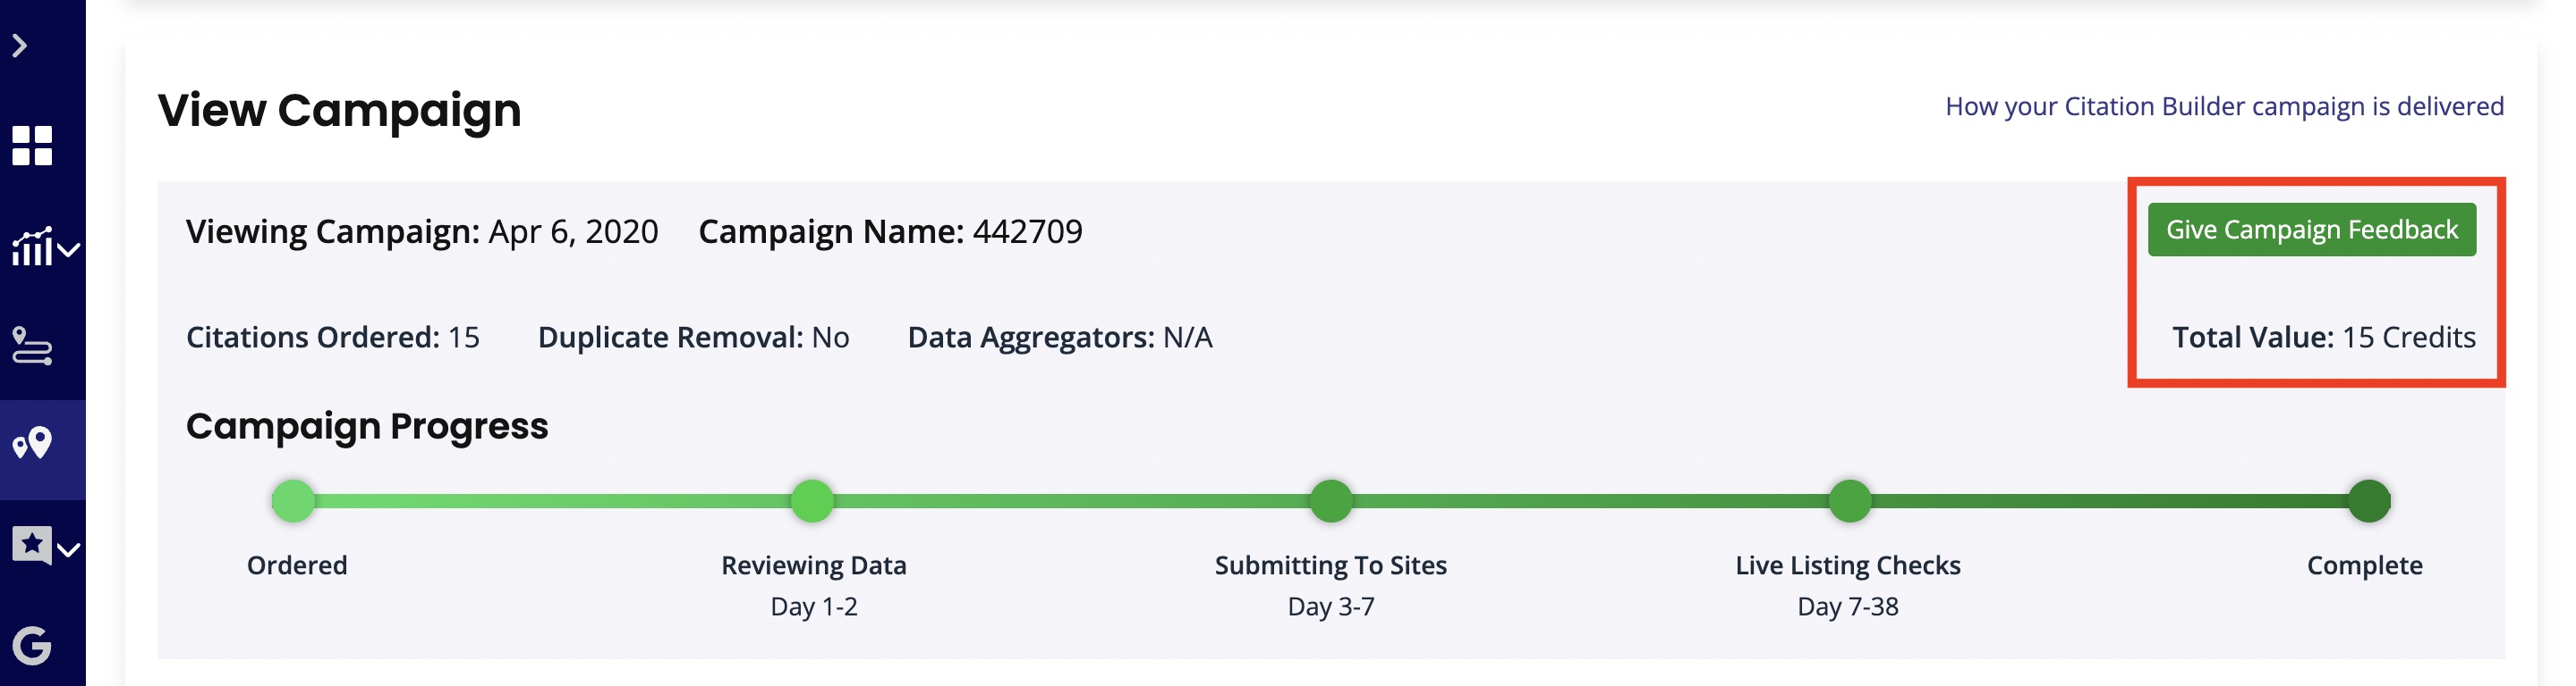
Task: Open the dashboard grid icon
Action: pyautogui.click(x=32, y=146)
